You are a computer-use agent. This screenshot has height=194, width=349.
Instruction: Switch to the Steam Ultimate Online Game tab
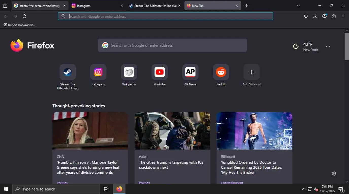(155, 6)
